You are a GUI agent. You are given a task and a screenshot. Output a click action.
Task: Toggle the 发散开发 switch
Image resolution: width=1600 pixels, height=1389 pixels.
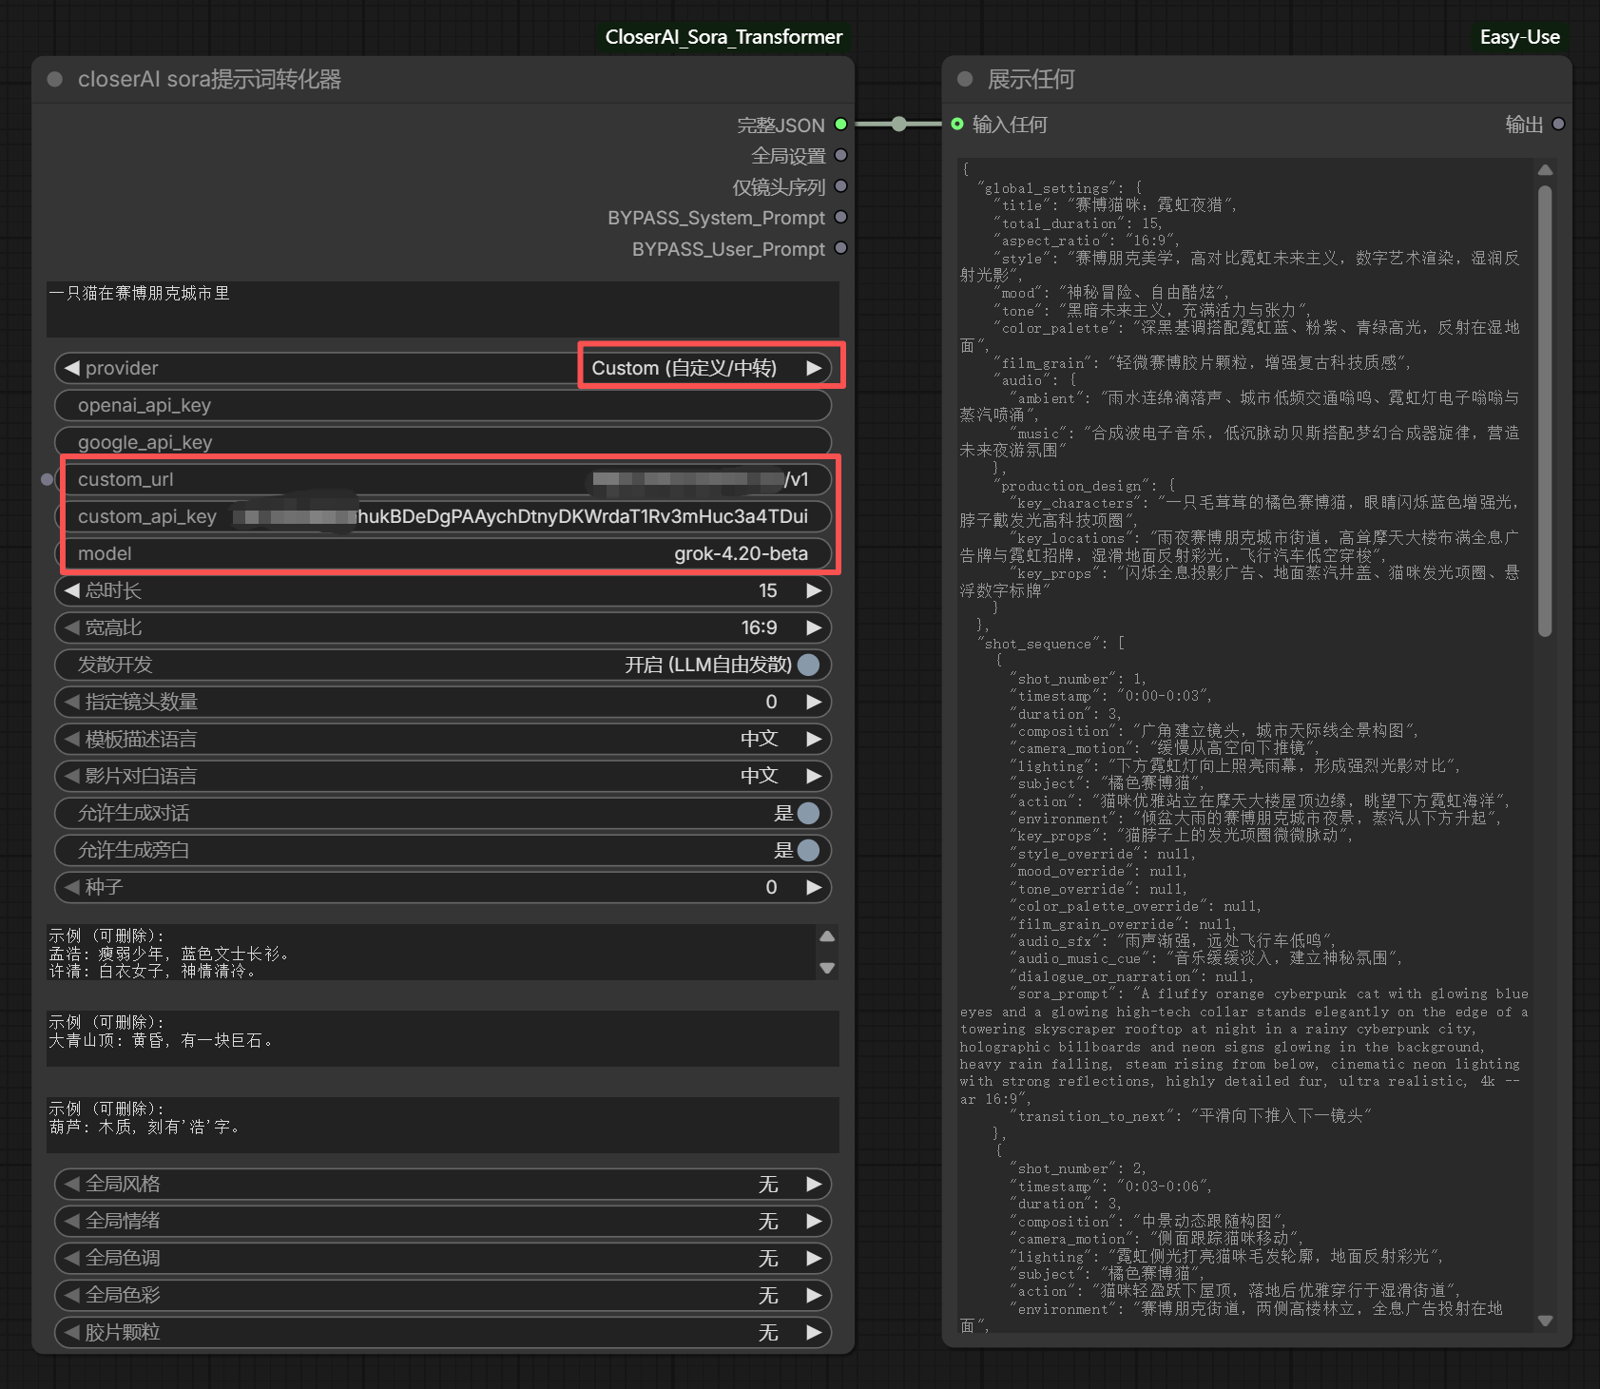click(x=808, y=665)
